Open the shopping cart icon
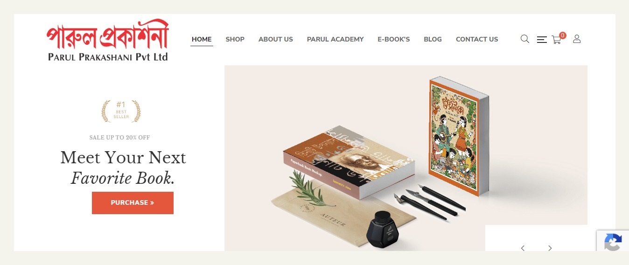This screenshot has height=265, width=629. coord(556,40)
